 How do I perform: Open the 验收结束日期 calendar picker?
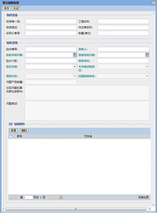[x=147, y=55]
